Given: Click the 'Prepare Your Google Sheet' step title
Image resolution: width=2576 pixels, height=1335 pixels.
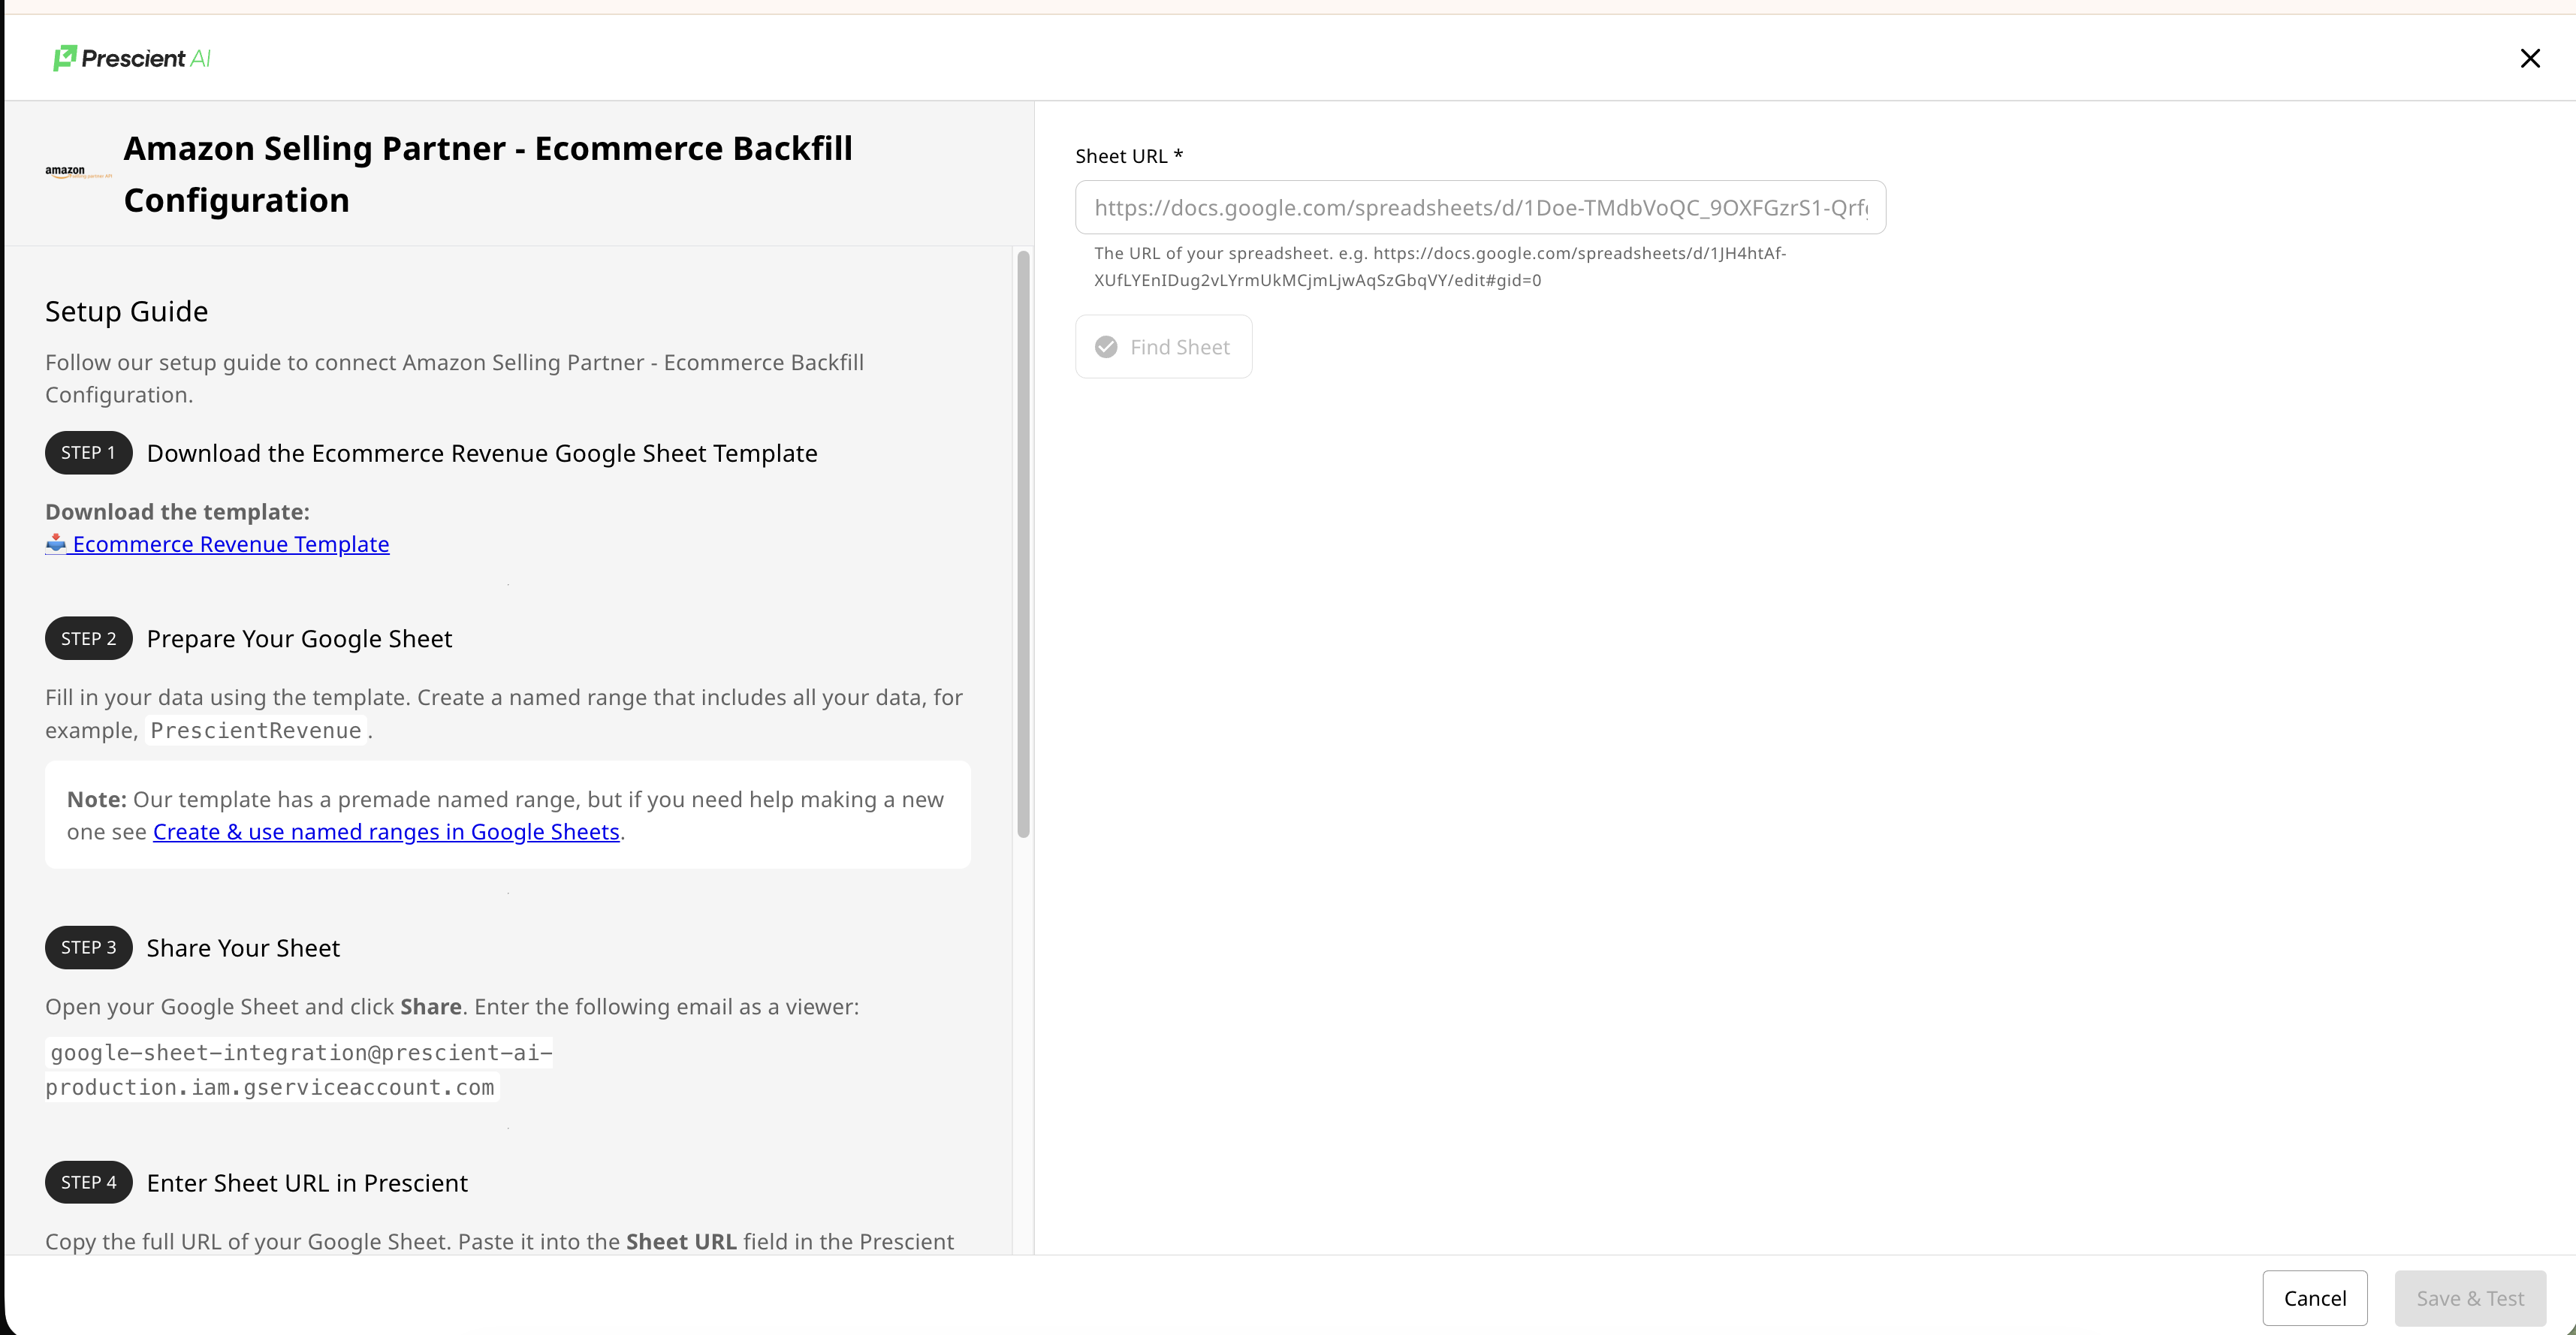Looking at the screenshot, I should coord(299,639).
